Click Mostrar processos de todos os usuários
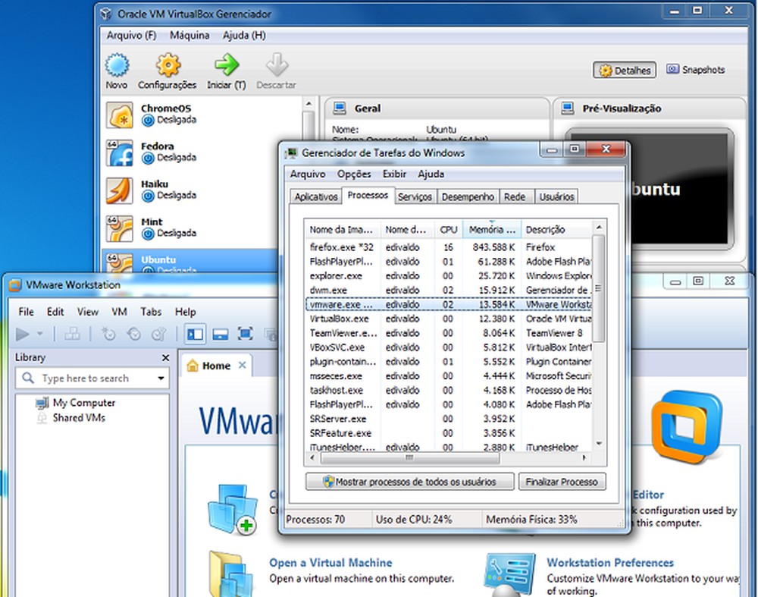The image size is (758, 597). pyautogui.click(x=409, y=482)
